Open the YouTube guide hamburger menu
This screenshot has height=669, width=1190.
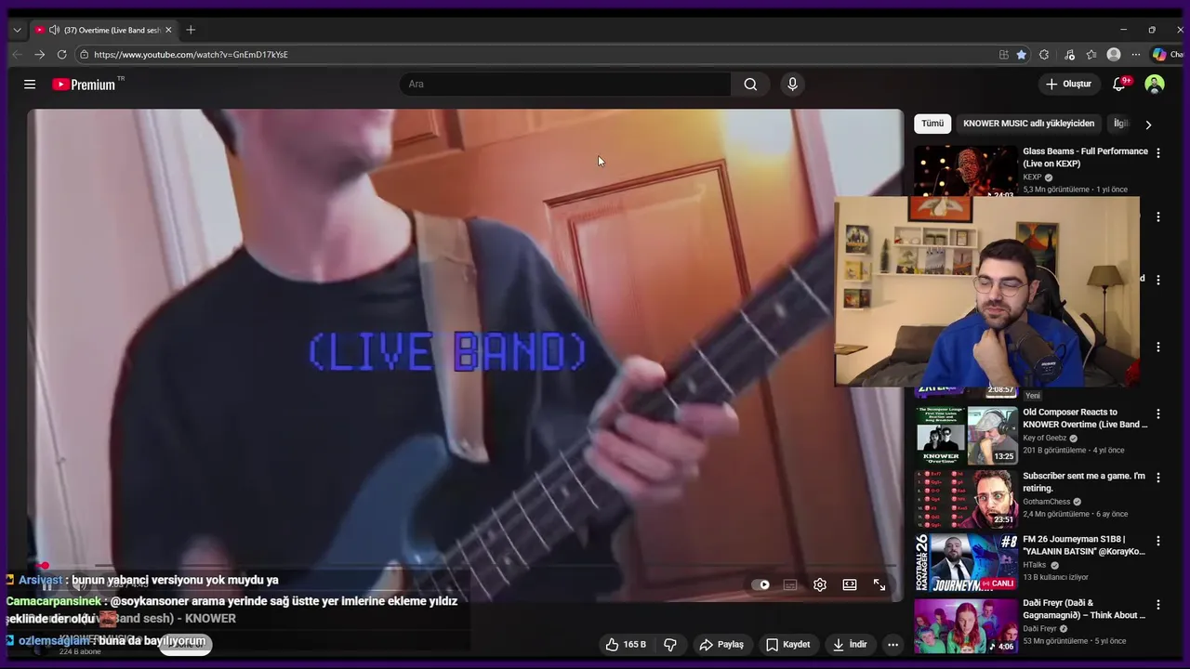30,85
